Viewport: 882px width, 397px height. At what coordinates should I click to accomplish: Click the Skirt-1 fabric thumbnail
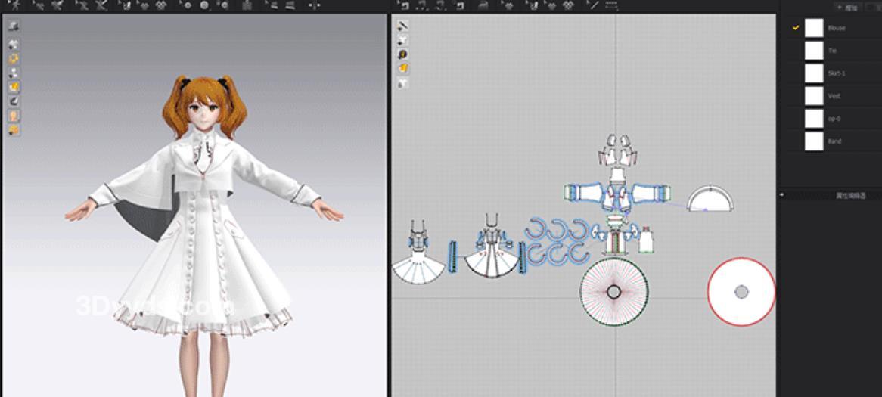[x=814, y=73]
